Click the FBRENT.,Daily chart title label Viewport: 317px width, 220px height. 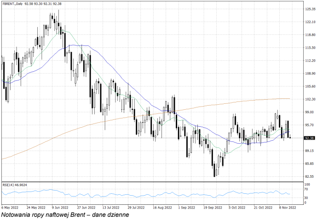[x=15, y=4]
